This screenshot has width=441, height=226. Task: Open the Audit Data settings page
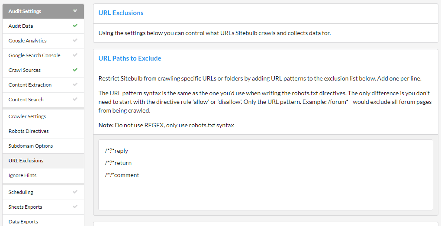21,26
